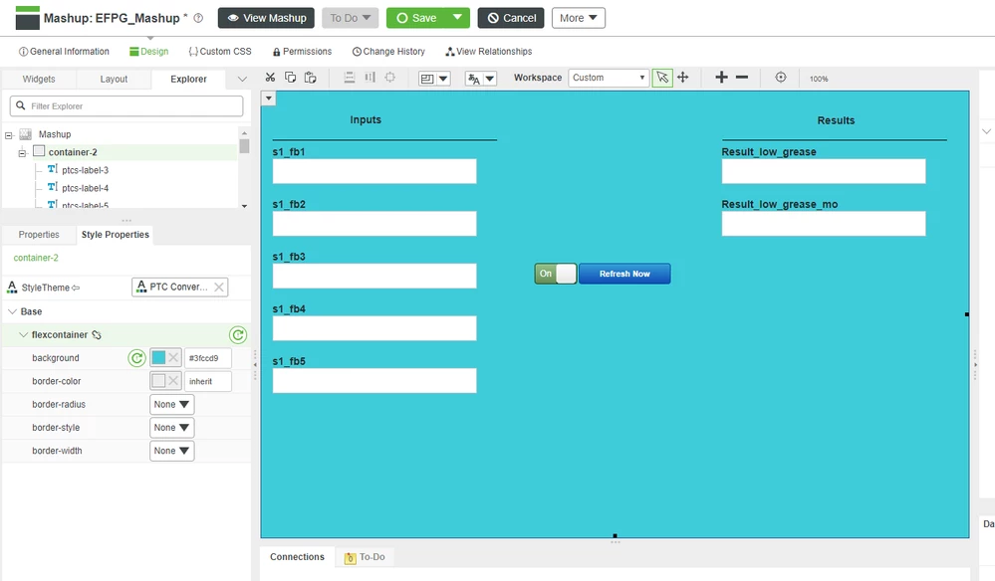995x581 pixels.
Task: Reset flexcontainer styles with green refresh icon
Action: (237, 334)
